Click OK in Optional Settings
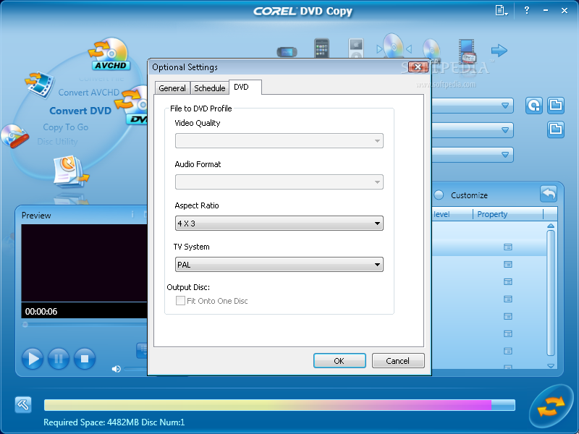The image size is (579, 434). pyautogui.click(x=339, y=360)
